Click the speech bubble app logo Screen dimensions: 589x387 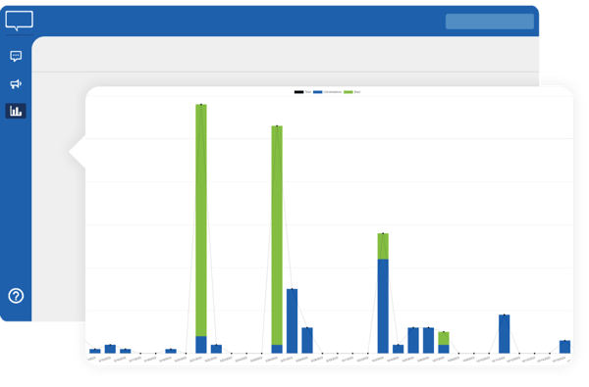20,21
